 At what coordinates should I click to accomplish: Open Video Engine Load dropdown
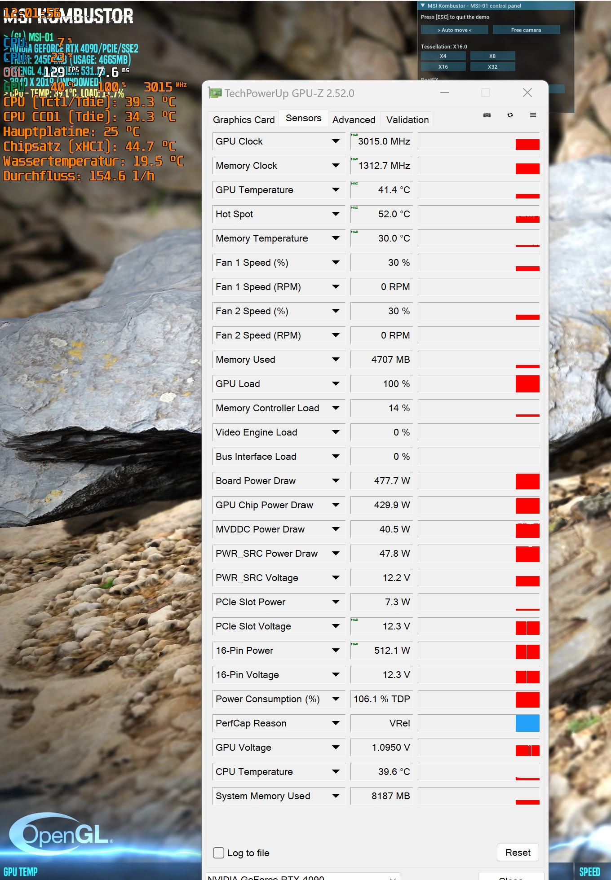point(336,432)
